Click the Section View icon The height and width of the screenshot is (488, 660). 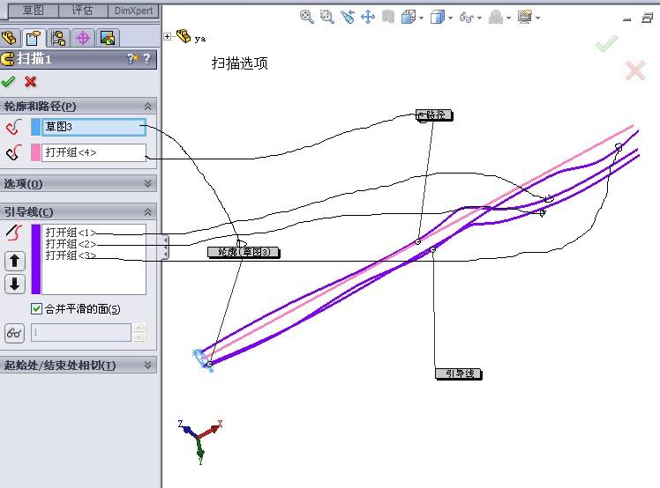[x=388, y=18]
